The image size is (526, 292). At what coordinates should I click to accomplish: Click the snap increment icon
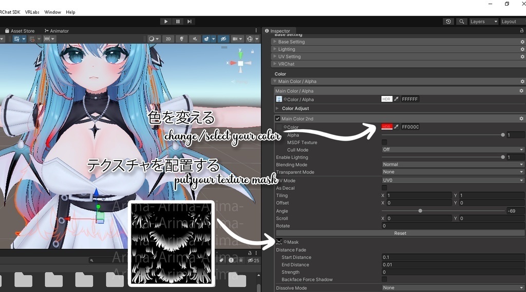pyautogui.click(x=32, y=39)
